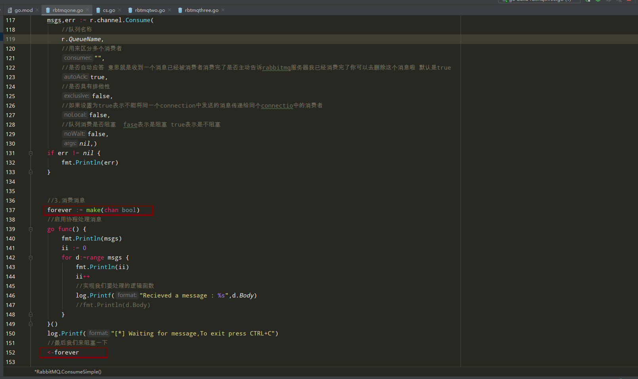
Task: Click the 'fase' underlined word on line 128
Action: 130,125
